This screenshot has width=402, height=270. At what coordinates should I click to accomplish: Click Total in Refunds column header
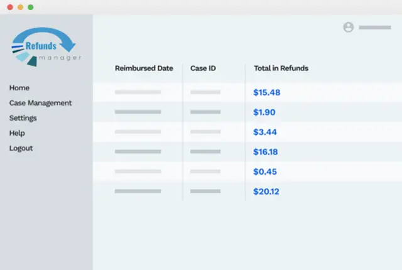281,68
